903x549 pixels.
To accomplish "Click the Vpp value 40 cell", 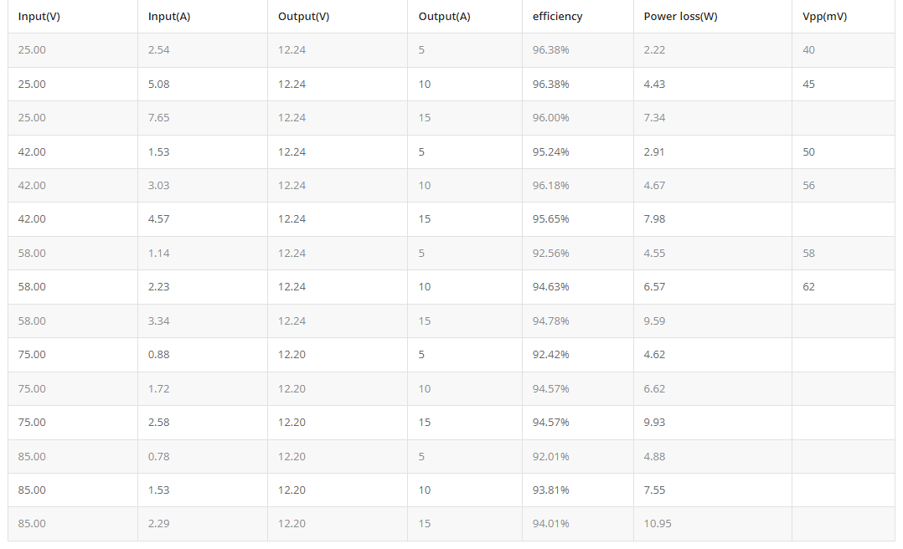I will [x=808, y=50].
